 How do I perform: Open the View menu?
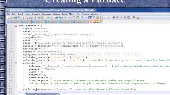pos(28,14)
